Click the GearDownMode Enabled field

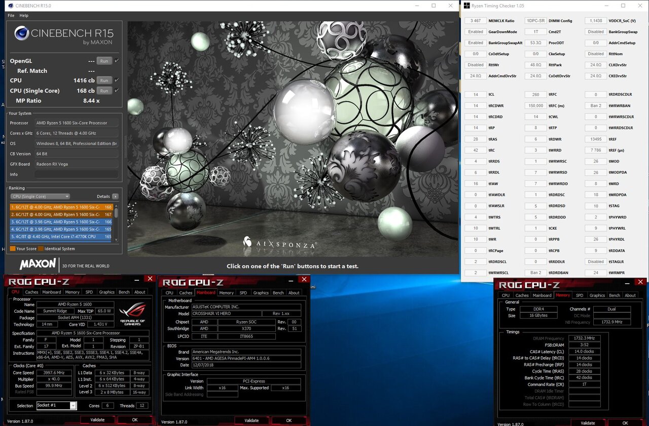click(476, 32)
